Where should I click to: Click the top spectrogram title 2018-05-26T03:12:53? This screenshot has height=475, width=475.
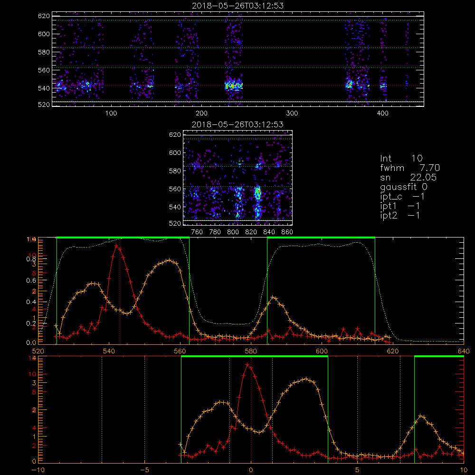[x=238, y=6]
